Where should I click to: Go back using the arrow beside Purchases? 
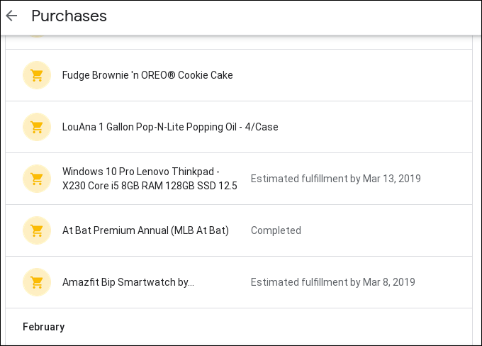pyautogui.click(x=11, y=16)
